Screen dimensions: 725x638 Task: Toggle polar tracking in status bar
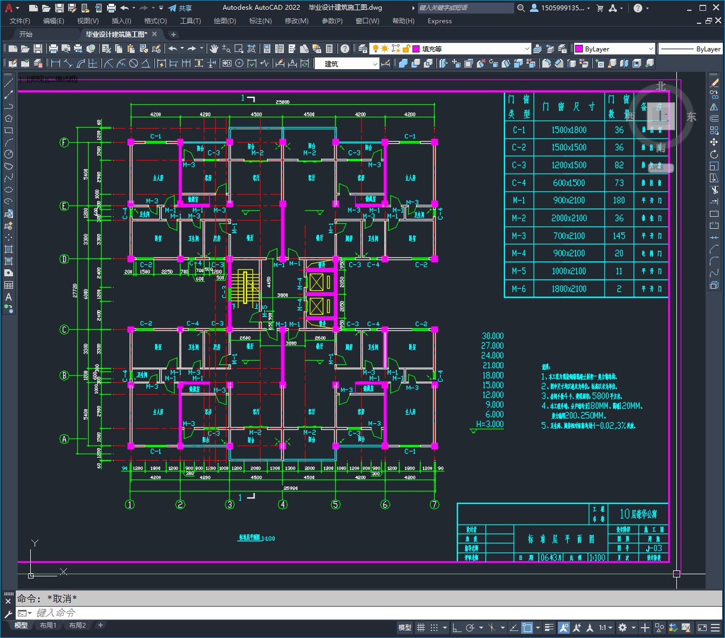point(470,628)
